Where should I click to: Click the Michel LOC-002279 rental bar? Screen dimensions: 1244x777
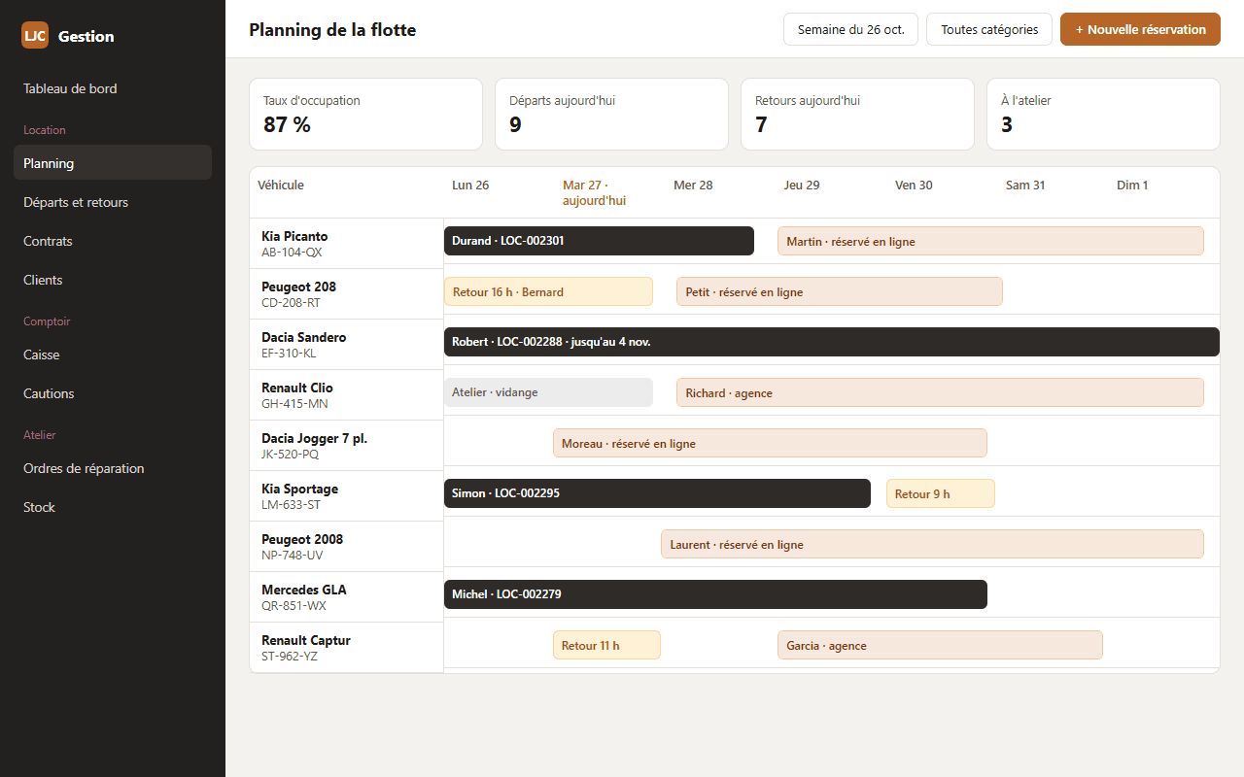[715, 594]
